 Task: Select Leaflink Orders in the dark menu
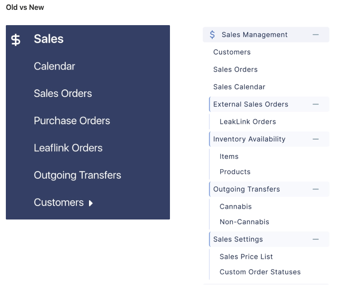pyautogui.click(x=68, y=148)
